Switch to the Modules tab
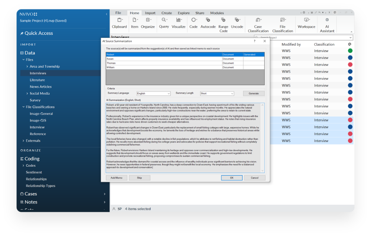 click(217, 13)
